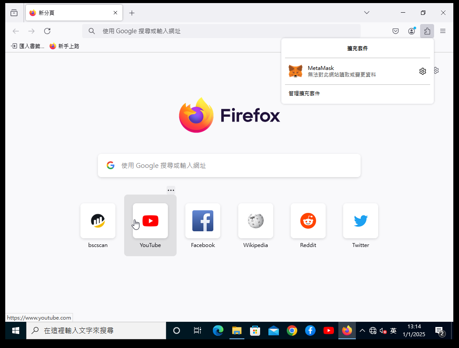
Task: Open the YouTube tile three-dot menu
Action: [x=171, y=190]
